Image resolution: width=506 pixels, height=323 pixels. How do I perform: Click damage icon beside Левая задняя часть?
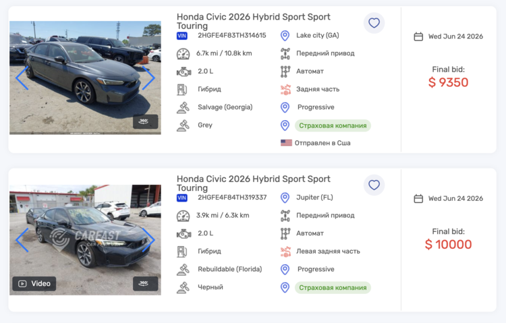pyautogui.click(x=285, y=252)
